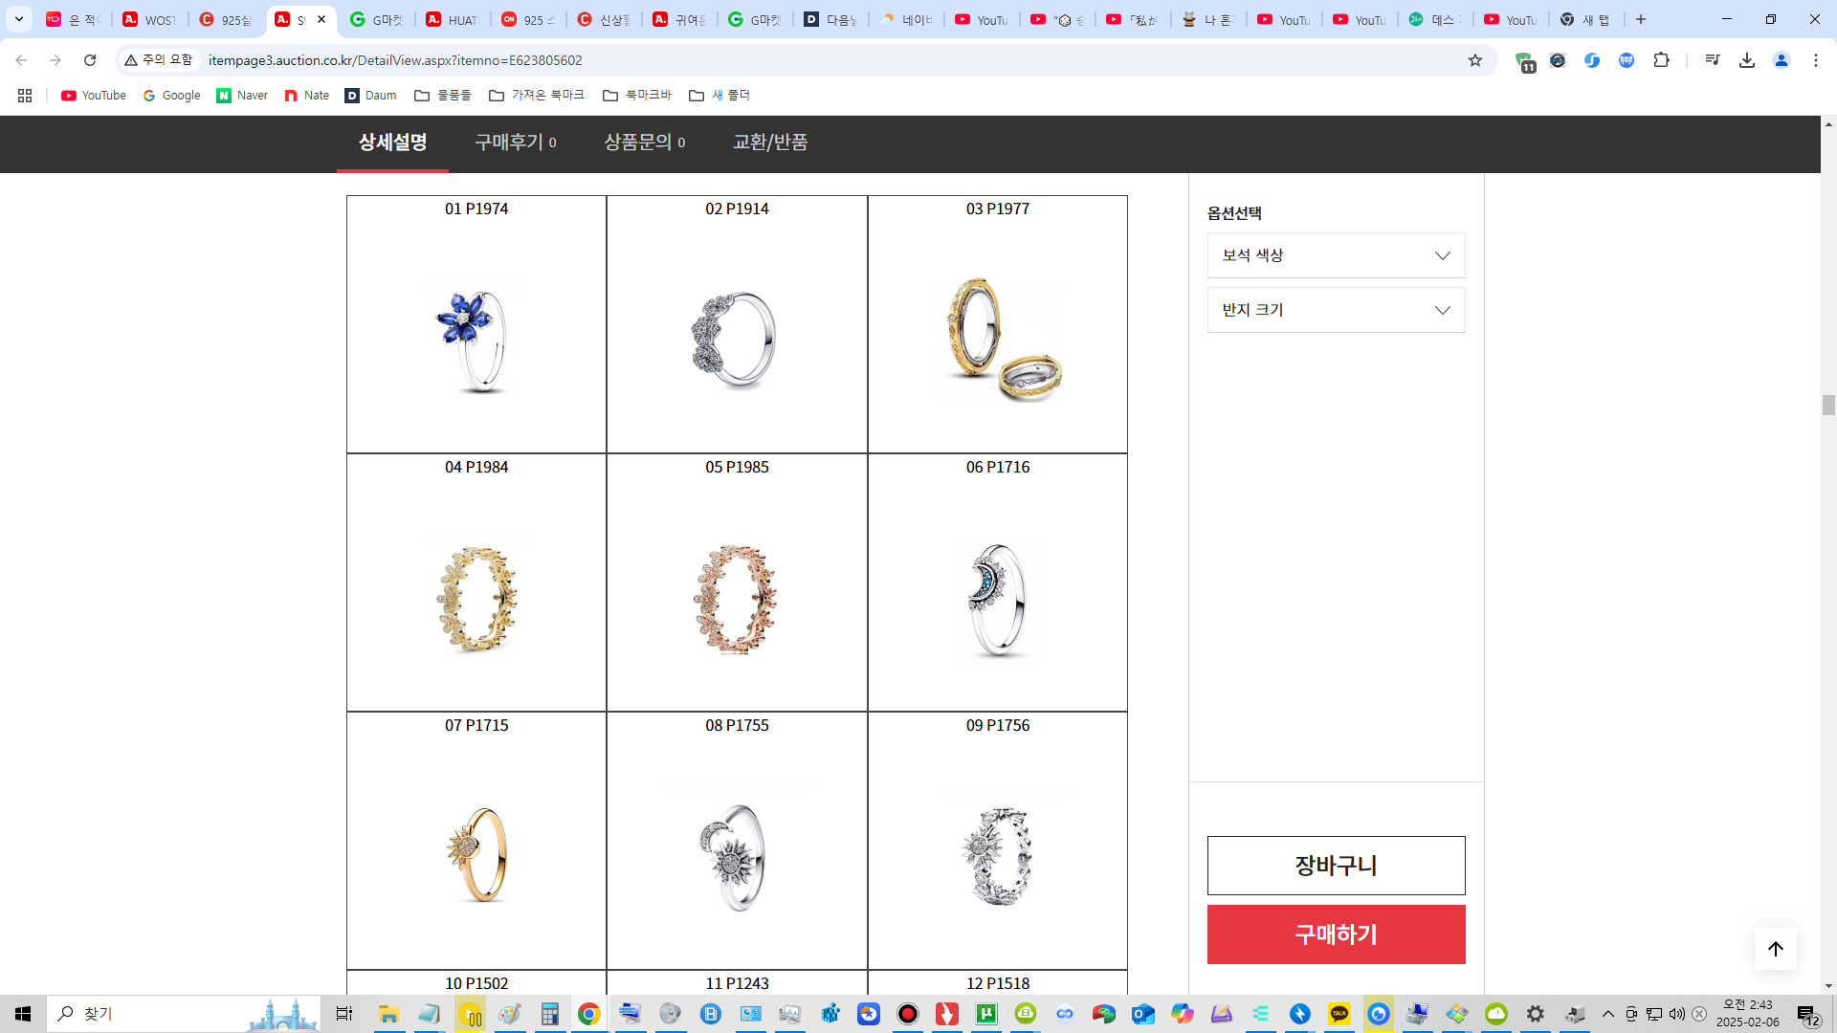Viewport: 1837px width, 1033px height.
Task: Open the media control icon in toolbar
Action: coord(1713,60)
